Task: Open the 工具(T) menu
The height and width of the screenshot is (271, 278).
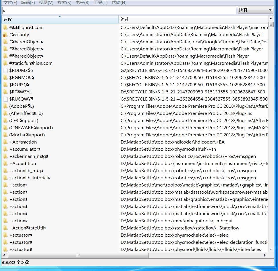Action: 101,3
